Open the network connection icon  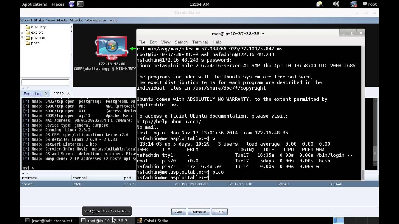(353, 4)
